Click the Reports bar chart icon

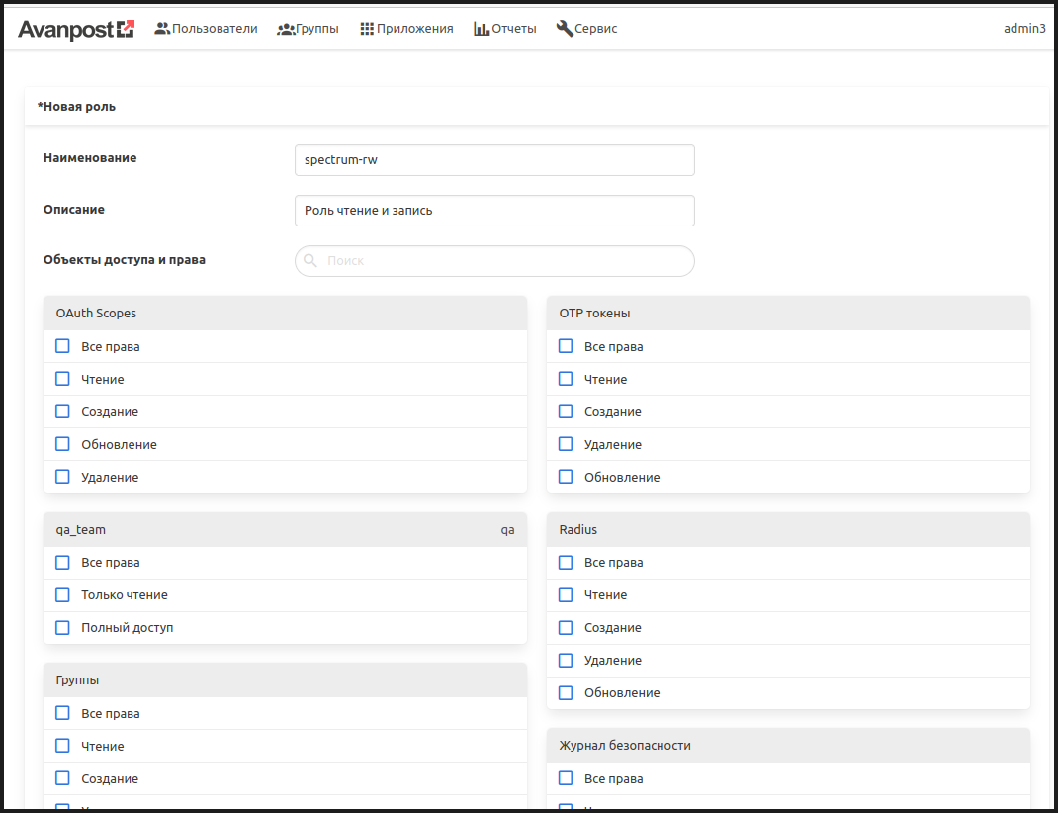click(x=482, y=29)
